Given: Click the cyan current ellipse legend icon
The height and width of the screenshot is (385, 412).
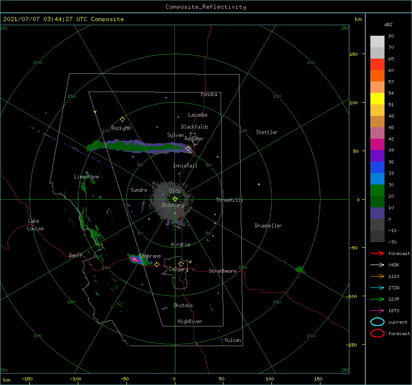Looking at the screenshot, I should [x=377, y=322].
